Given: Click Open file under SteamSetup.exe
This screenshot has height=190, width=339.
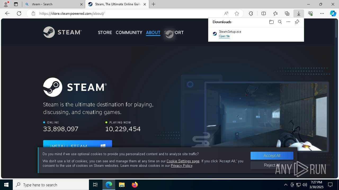Looking at the screenshot, I should pyautogui.click(x=224, y=36).
